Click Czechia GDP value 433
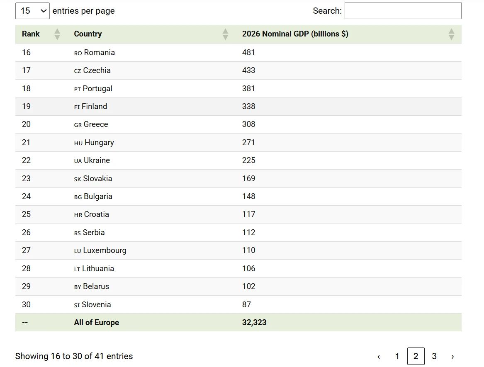The height and width of the screenshot is (367, 484). click(x=248, y=70)
